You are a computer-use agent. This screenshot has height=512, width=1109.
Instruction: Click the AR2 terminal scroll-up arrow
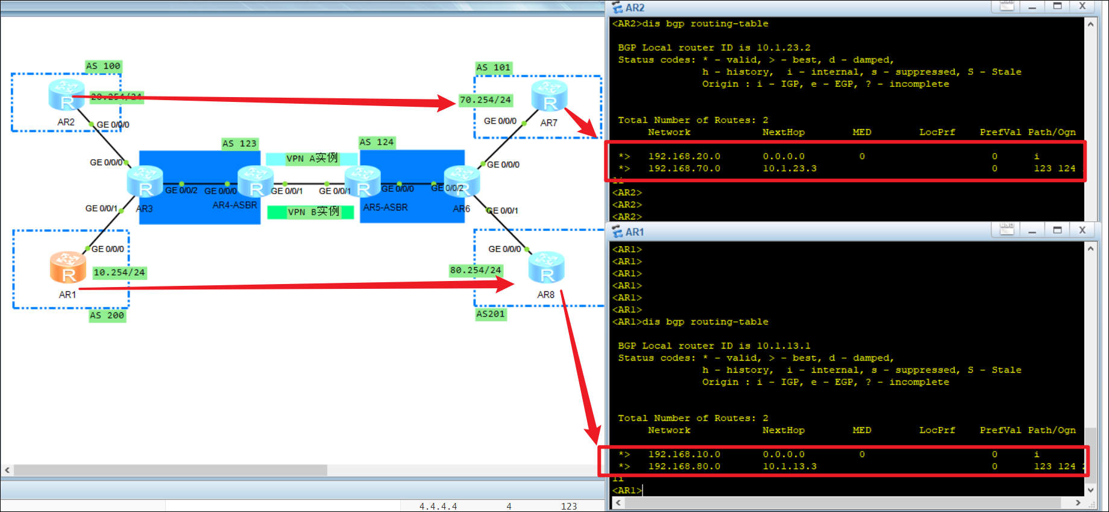click(1090, 24)
